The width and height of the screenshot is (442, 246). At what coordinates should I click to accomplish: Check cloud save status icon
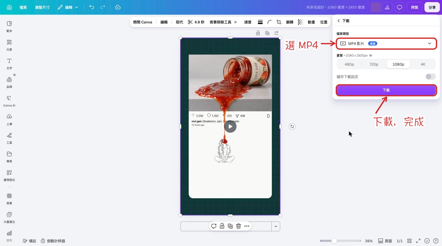click(x=118, y=7)
